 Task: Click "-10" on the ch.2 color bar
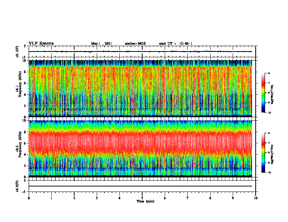pos(269,173)
